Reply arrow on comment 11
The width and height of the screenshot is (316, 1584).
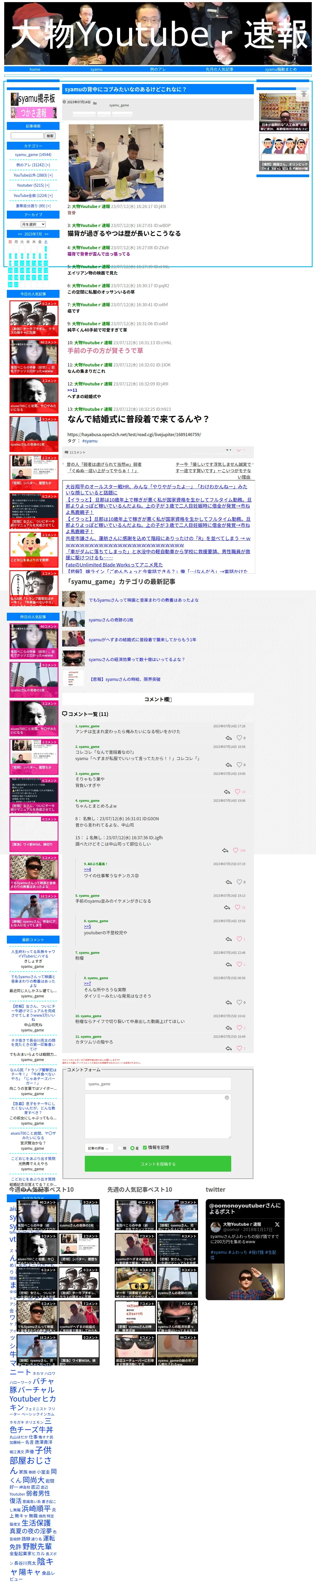pyautogui.click(x=229, y=1048)
